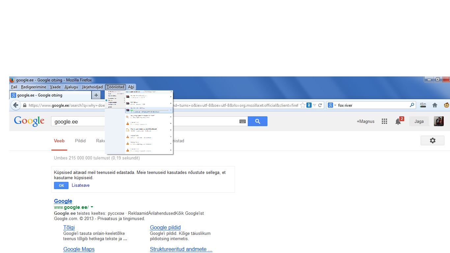
Task: Click the active download's green progress bar
Action: tap(149, 110)
